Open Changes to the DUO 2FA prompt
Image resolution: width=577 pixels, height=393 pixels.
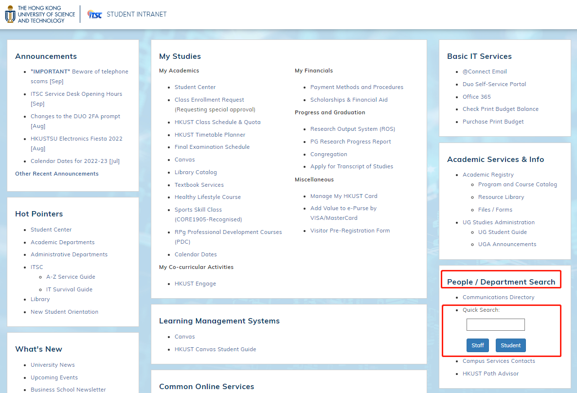point(75,121)
